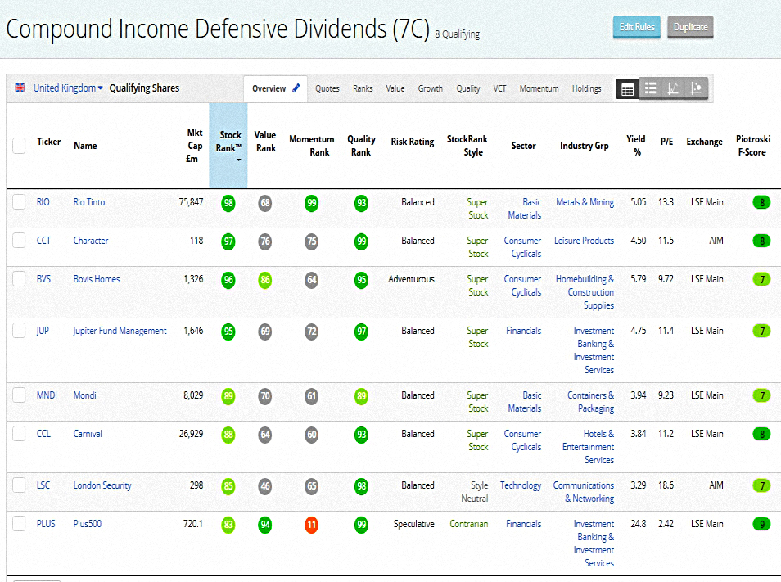Switch to the Value tab
This screenshot has height=582, width=781.
tap(395, 88)
